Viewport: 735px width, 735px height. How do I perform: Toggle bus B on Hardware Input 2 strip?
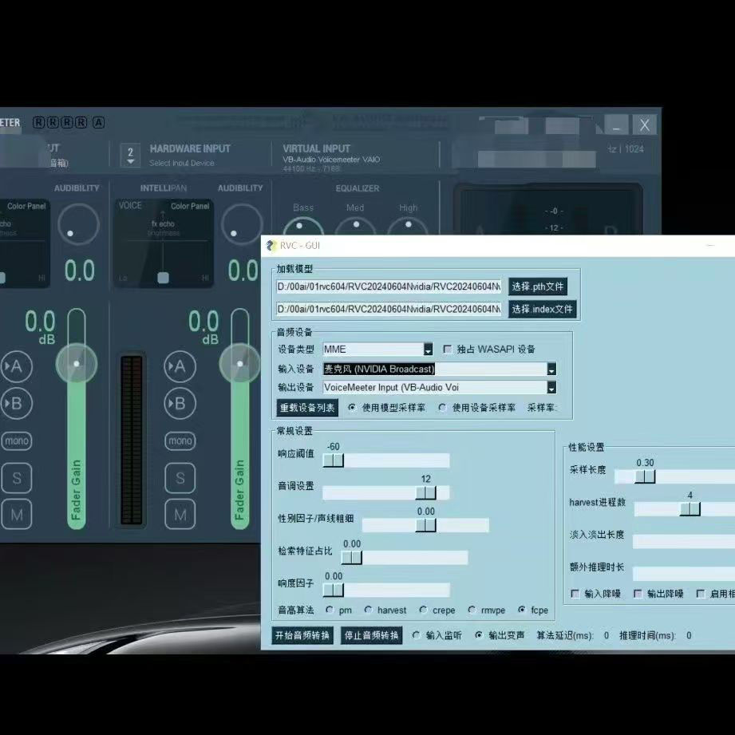pyautogui.click(x=180, y=403)
